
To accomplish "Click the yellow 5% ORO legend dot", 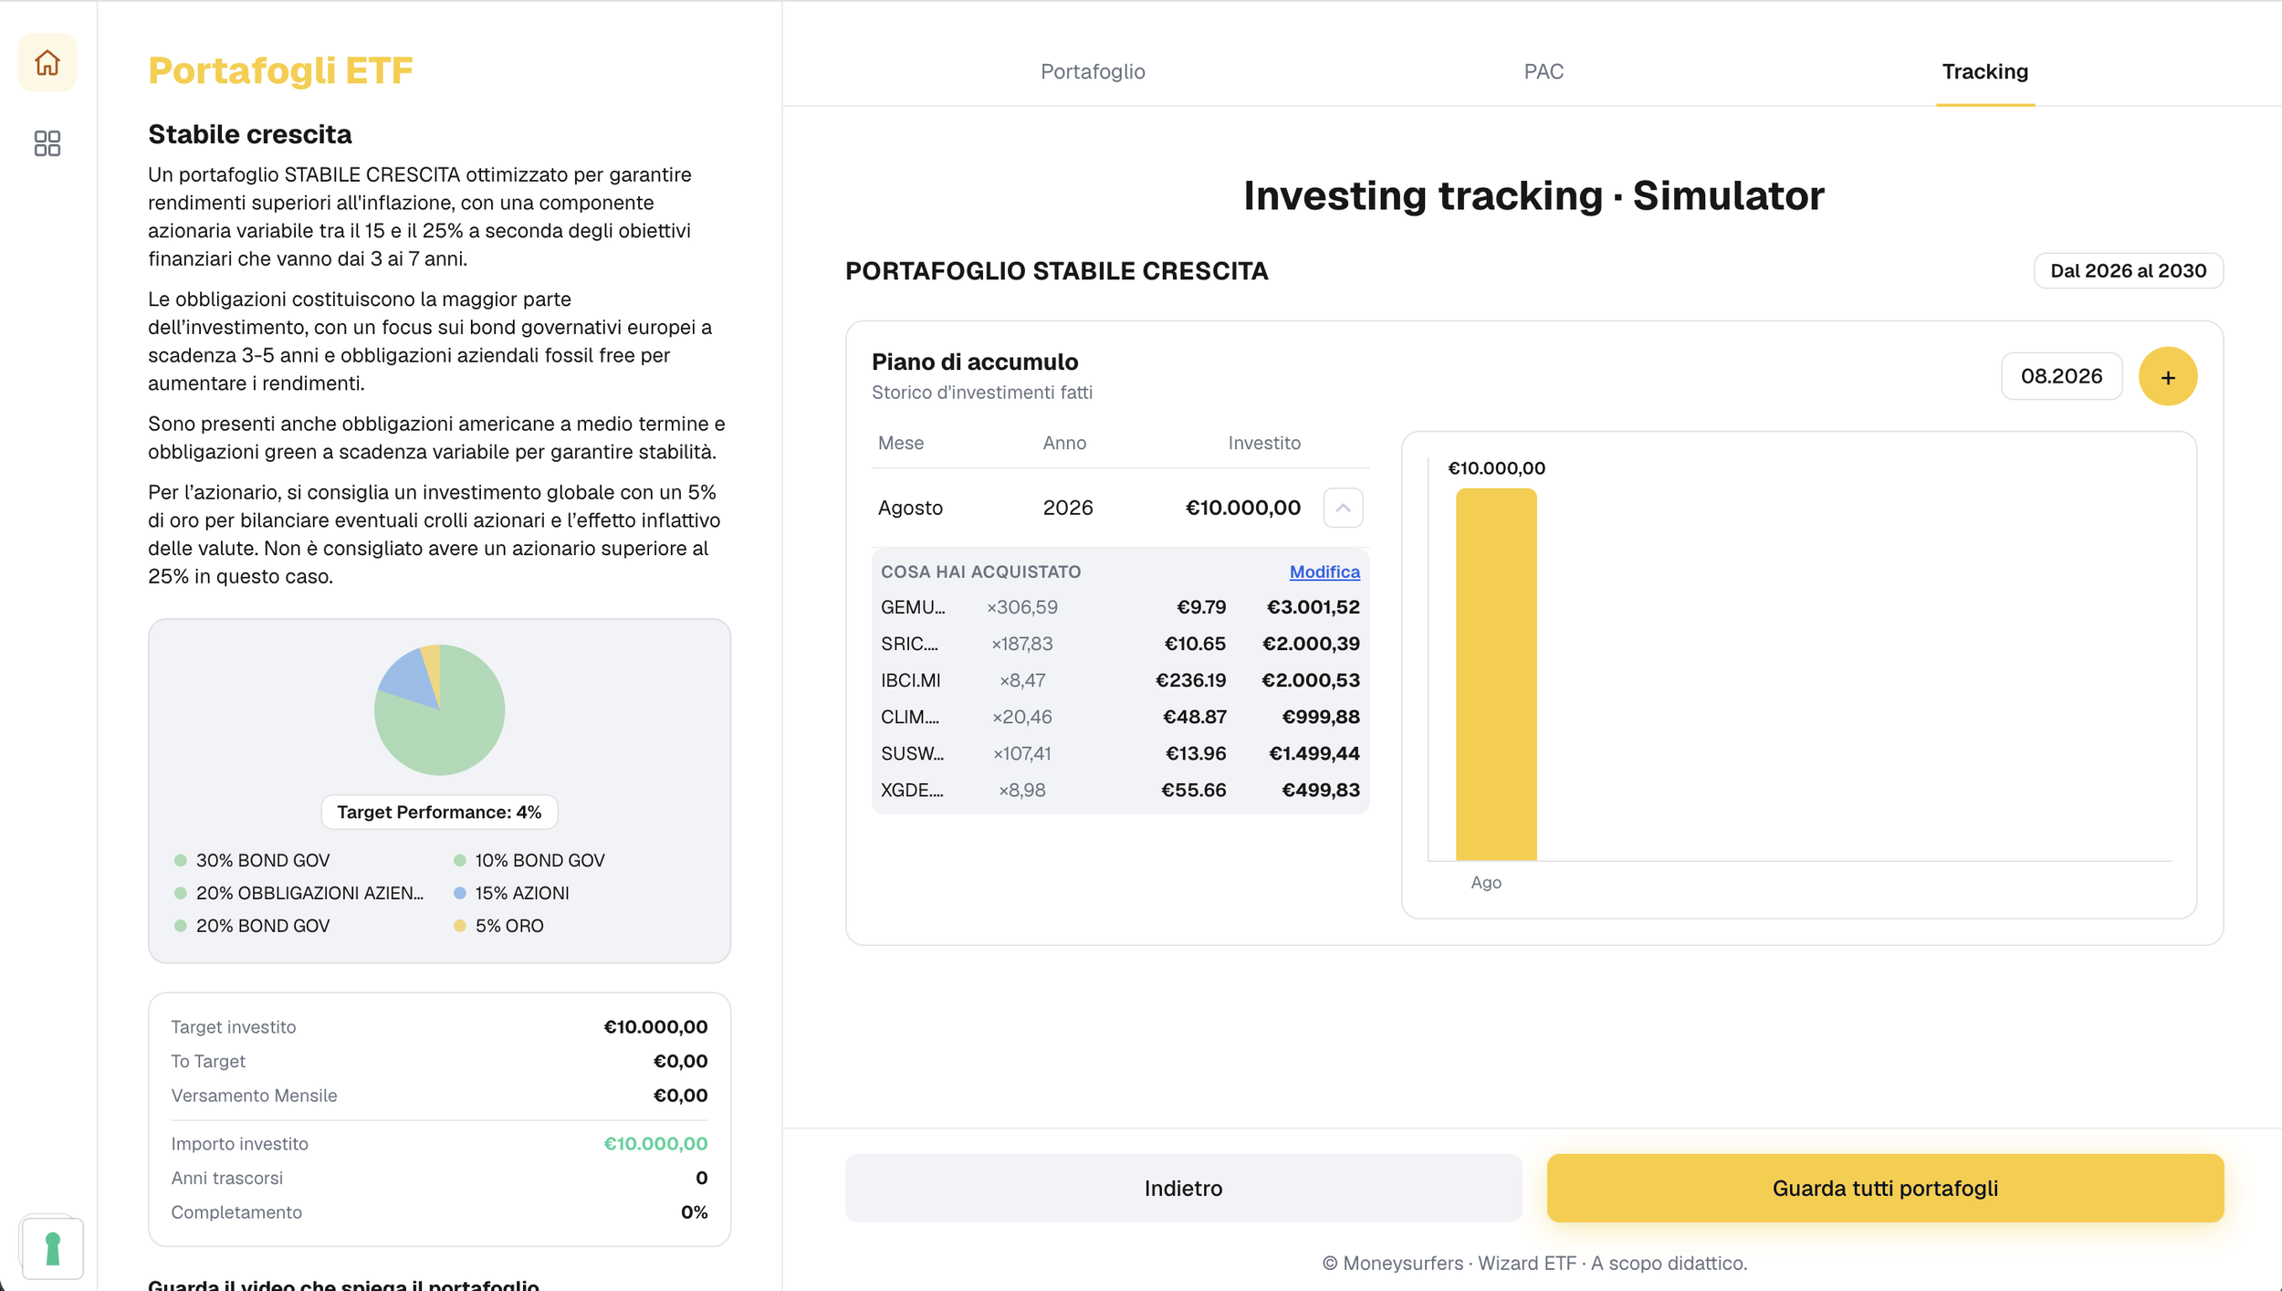I will coord(460,926).
